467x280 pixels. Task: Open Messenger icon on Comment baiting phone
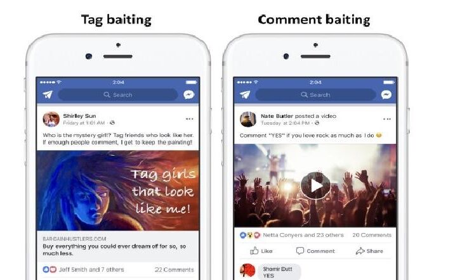point(386,94)
